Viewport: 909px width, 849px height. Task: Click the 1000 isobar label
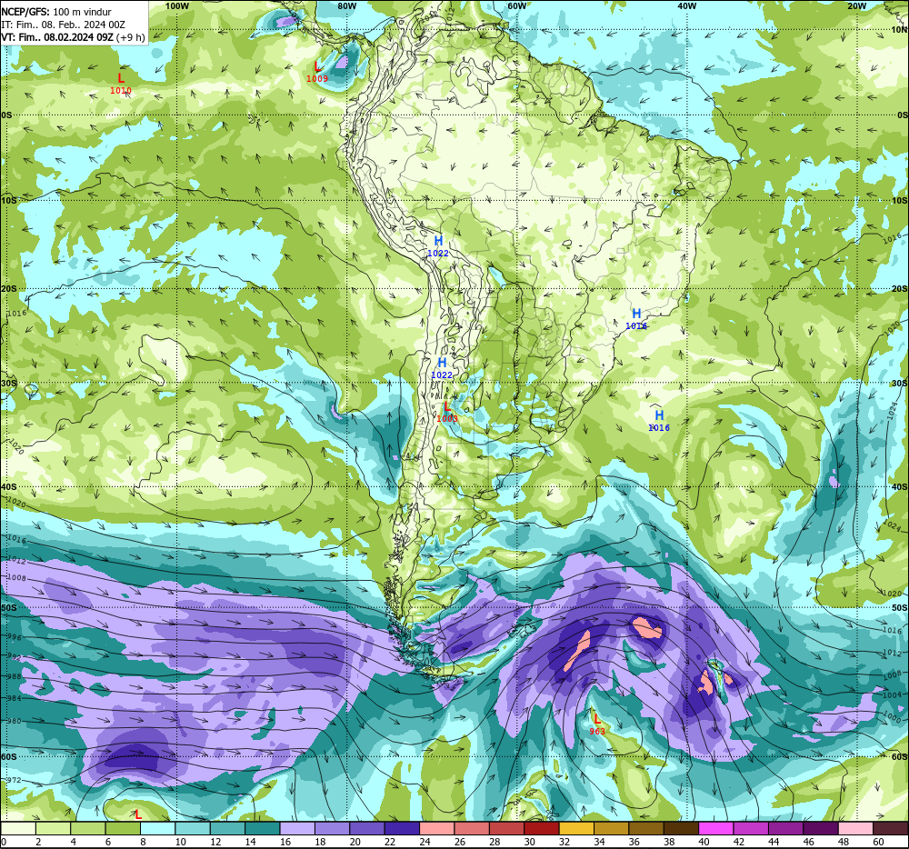pos(893,717)
